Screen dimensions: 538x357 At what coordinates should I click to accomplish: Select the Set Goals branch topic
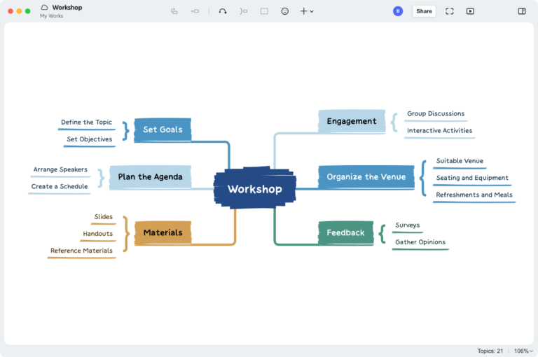click(163, 129)
